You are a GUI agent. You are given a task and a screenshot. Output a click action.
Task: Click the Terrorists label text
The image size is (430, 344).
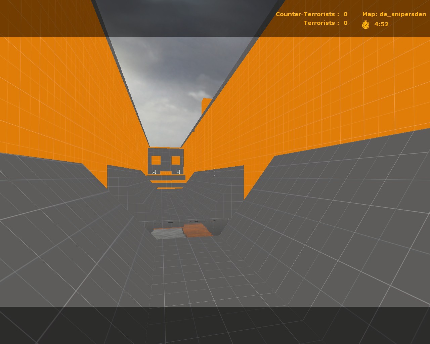320,23
